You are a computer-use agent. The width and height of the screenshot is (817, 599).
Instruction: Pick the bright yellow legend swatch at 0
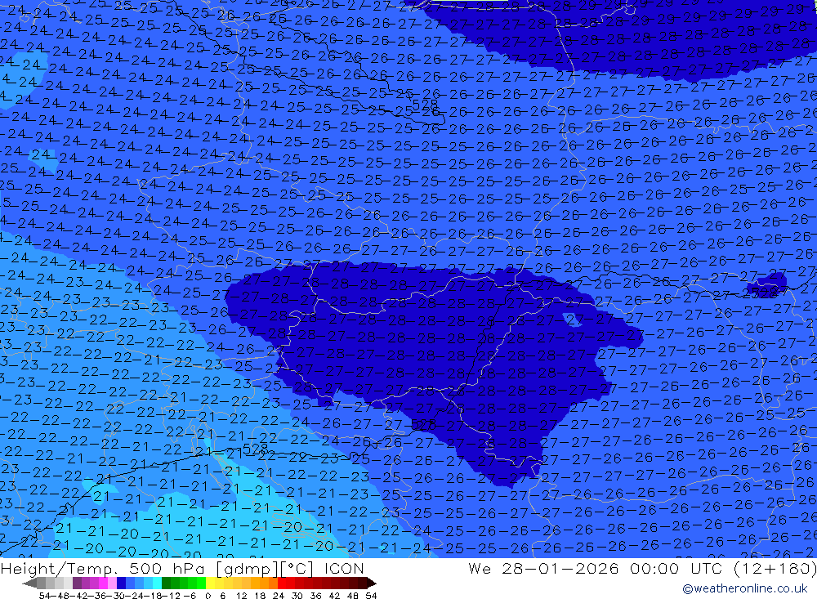[211, 583]
